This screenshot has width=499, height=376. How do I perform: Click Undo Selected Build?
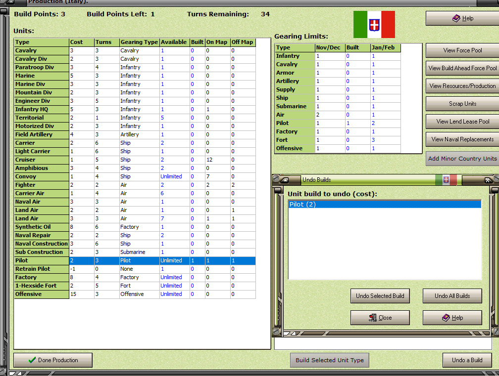380,296
